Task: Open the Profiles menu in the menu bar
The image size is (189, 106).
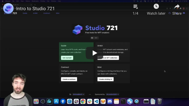Action: (x=43, y=1)
